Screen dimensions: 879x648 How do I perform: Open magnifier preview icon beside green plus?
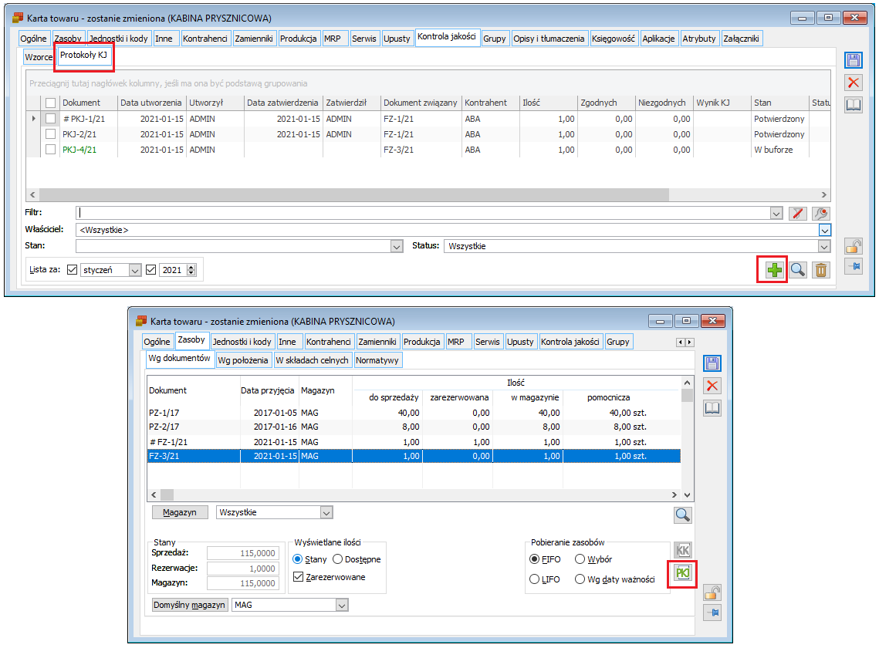[798, 270]
